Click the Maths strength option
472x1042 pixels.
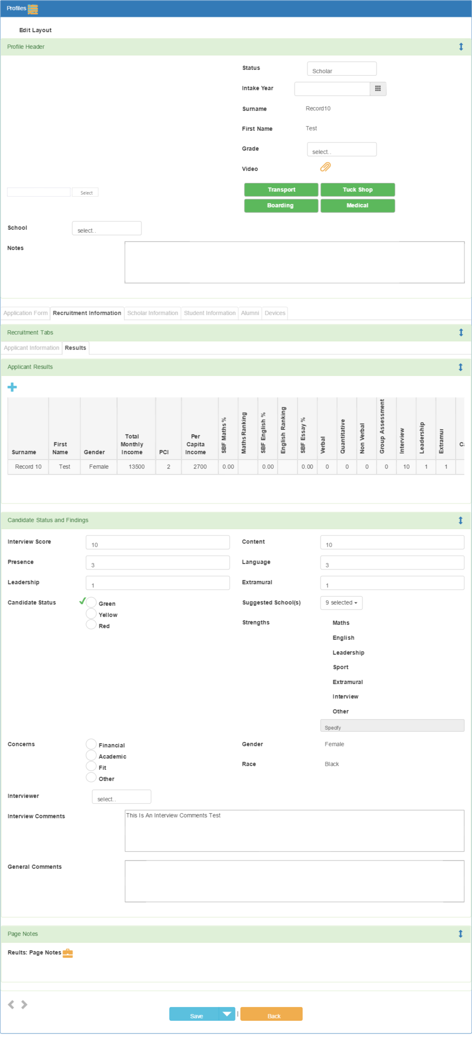tap(341, 623)
